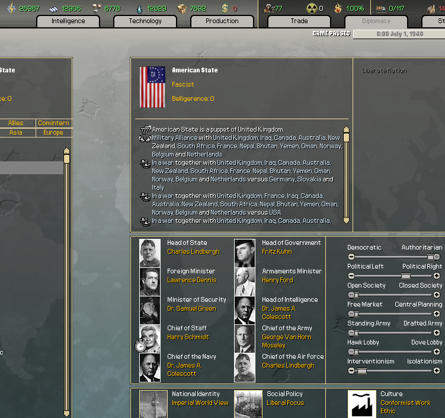Click the crude oil droplet icon
The width and height of the screenshot is (445, 418).
pos(139,8)
